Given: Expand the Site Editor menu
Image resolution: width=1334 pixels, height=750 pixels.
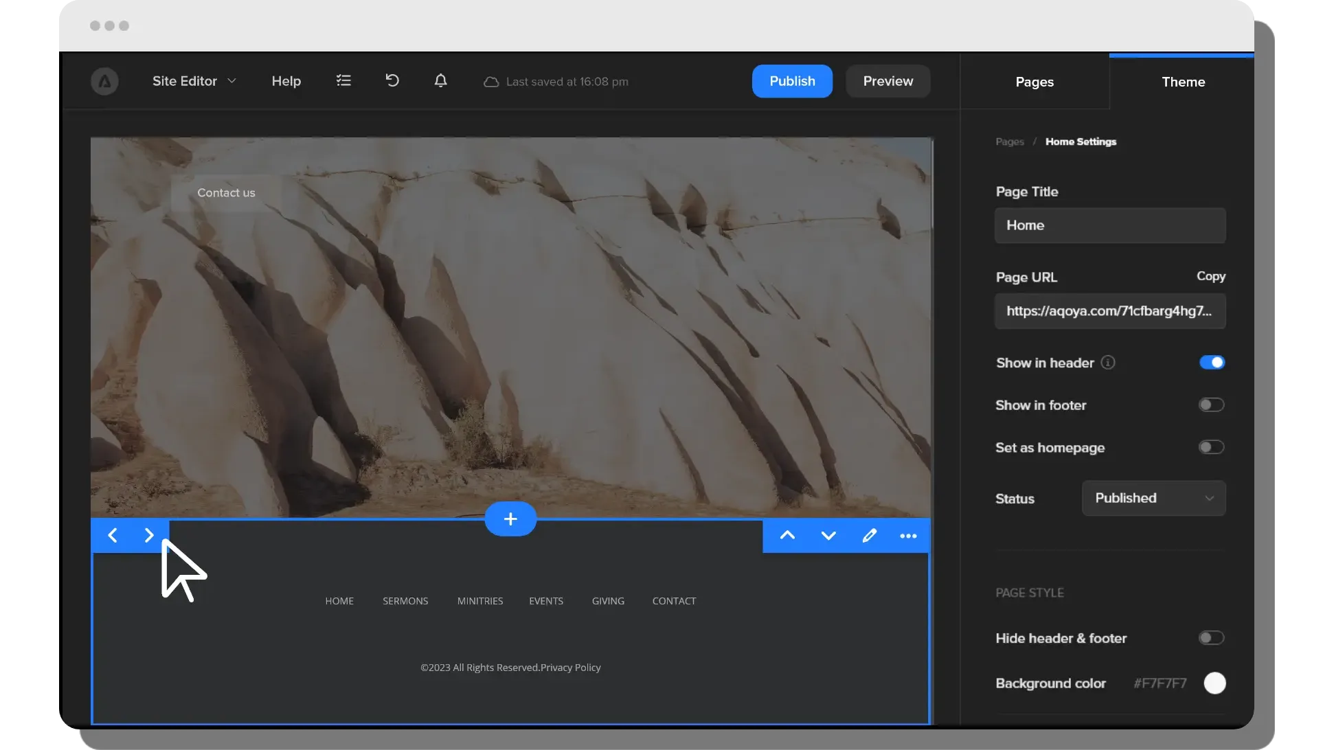Looking at the screenshot, I should pos(194,81).
